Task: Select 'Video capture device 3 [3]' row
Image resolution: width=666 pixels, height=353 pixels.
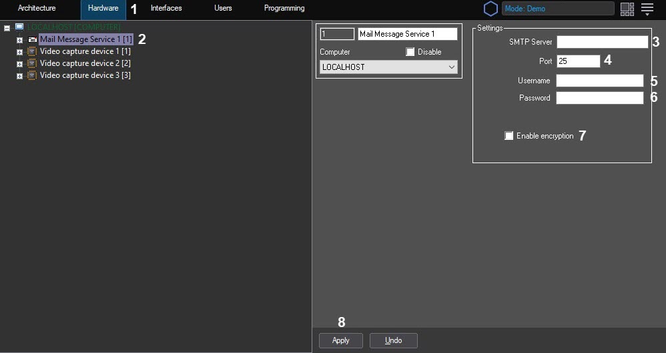Action: click(x=85, y=75)
